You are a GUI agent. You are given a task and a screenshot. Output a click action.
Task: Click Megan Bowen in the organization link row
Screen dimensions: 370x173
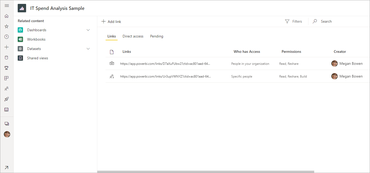coord(351,63)
